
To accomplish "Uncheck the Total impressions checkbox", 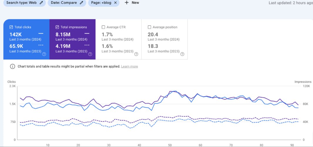I will click(x=57, y=27).
